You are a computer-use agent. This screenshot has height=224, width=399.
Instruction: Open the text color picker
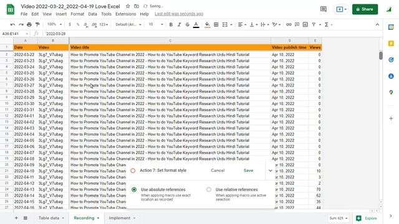click(x=196, y=25)
